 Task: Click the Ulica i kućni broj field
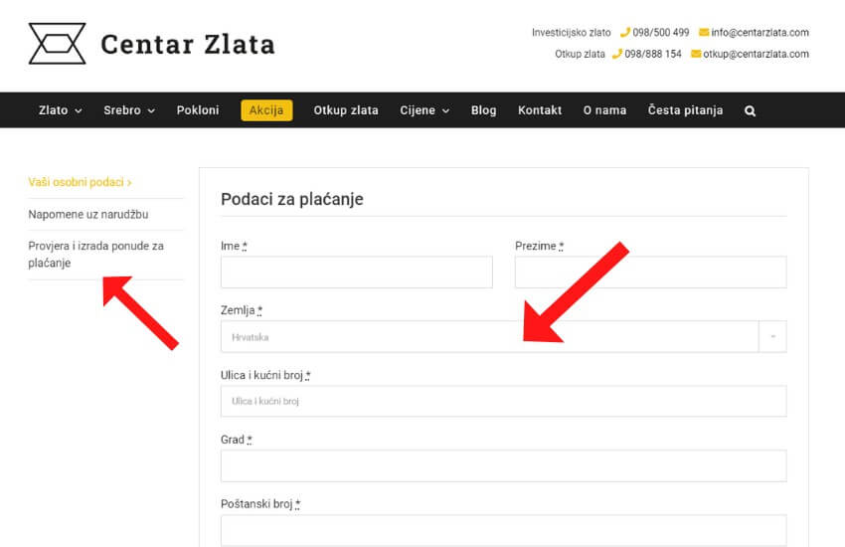(x=503, y=402)
